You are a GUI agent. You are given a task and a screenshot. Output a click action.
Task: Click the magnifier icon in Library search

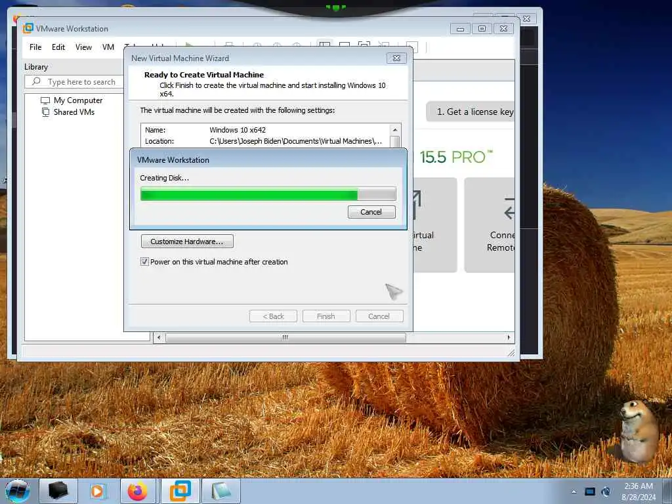coord(37,81)
